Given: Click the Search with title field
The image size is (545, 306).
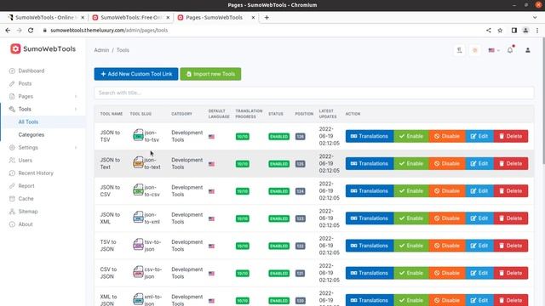Looking at the screenshot, I should pyautogui.click(x=314, y=93).
